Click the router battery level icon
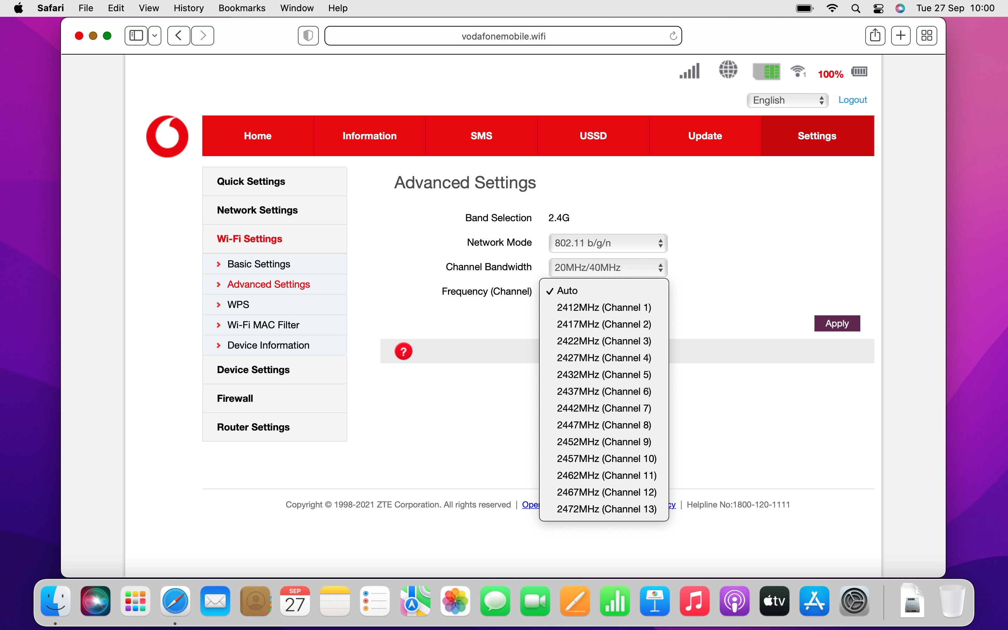The image size is (1008, 630). [x=859, y=72]
